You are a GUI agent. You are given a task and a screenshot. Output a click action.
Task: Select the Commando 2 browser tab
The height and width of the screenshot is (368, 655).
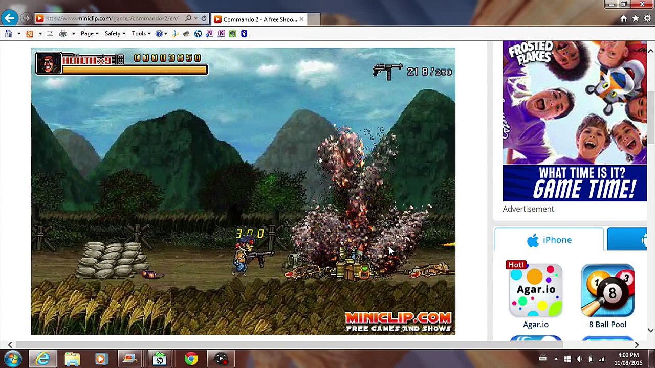pos(258,19)
